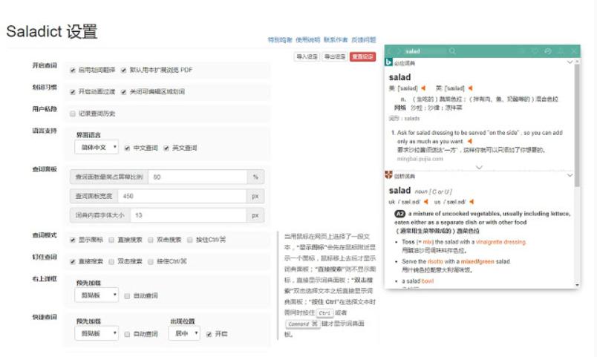
Task: Toggle the 开启 checkbox in the 快捷查词 row
Action: coord(209,334)
